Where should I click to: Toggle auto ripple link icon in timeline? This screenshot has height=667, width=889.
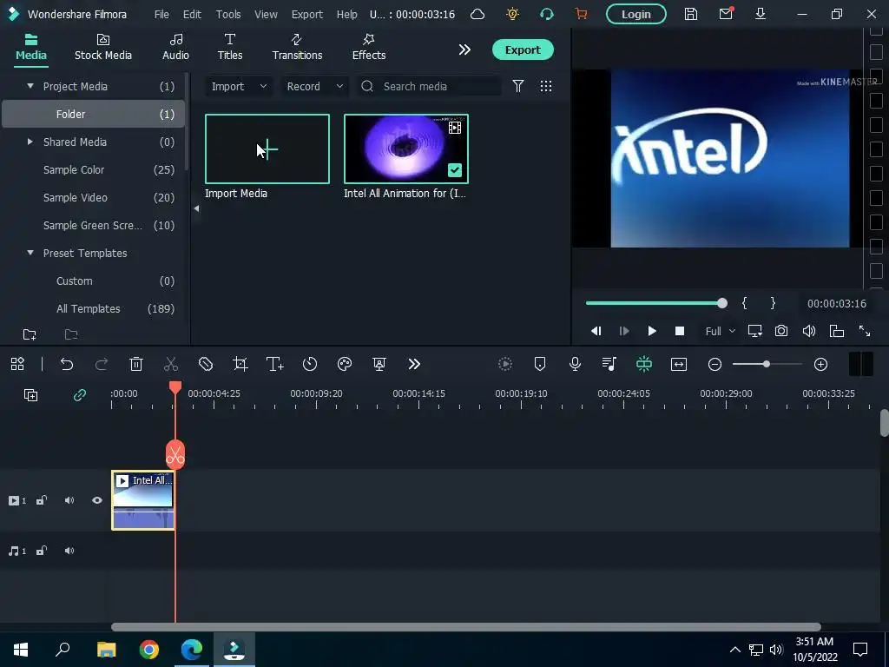click(x=79, y=395)
